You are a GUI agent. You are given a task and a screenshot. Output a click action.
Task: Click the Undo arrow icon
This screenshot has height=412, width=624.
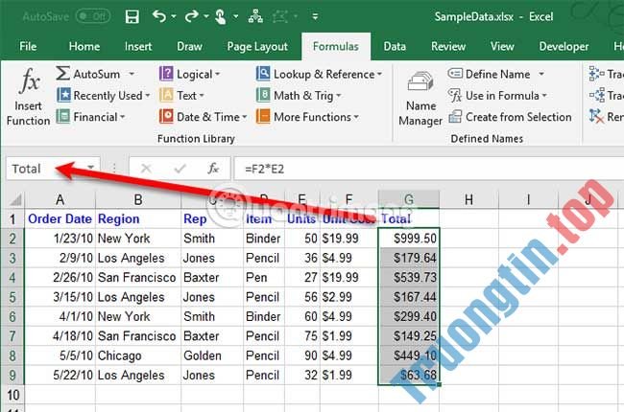159,16
